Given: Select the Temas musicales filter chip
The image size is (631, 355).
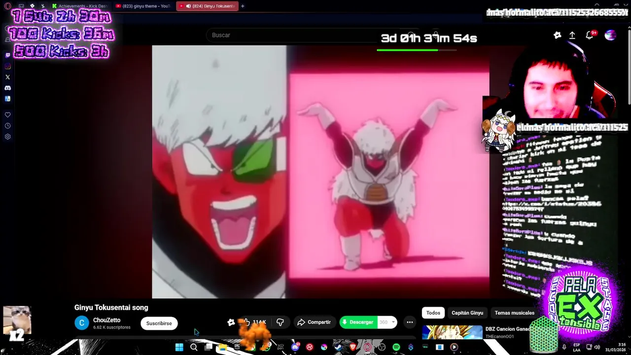Looking at the screenshot, I should (515, 313).
